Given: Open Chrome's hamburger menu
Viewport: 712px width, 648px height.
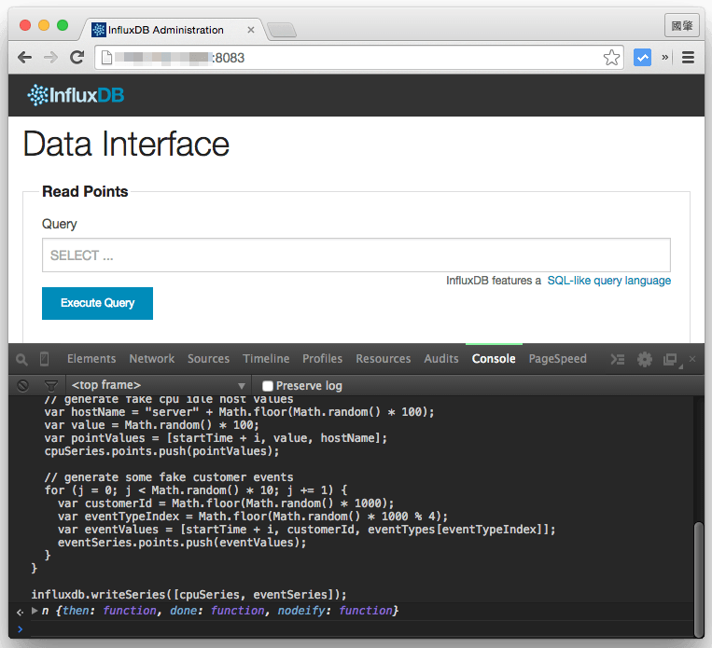Looking at the screenshot, I should click(x=688, y=58).
